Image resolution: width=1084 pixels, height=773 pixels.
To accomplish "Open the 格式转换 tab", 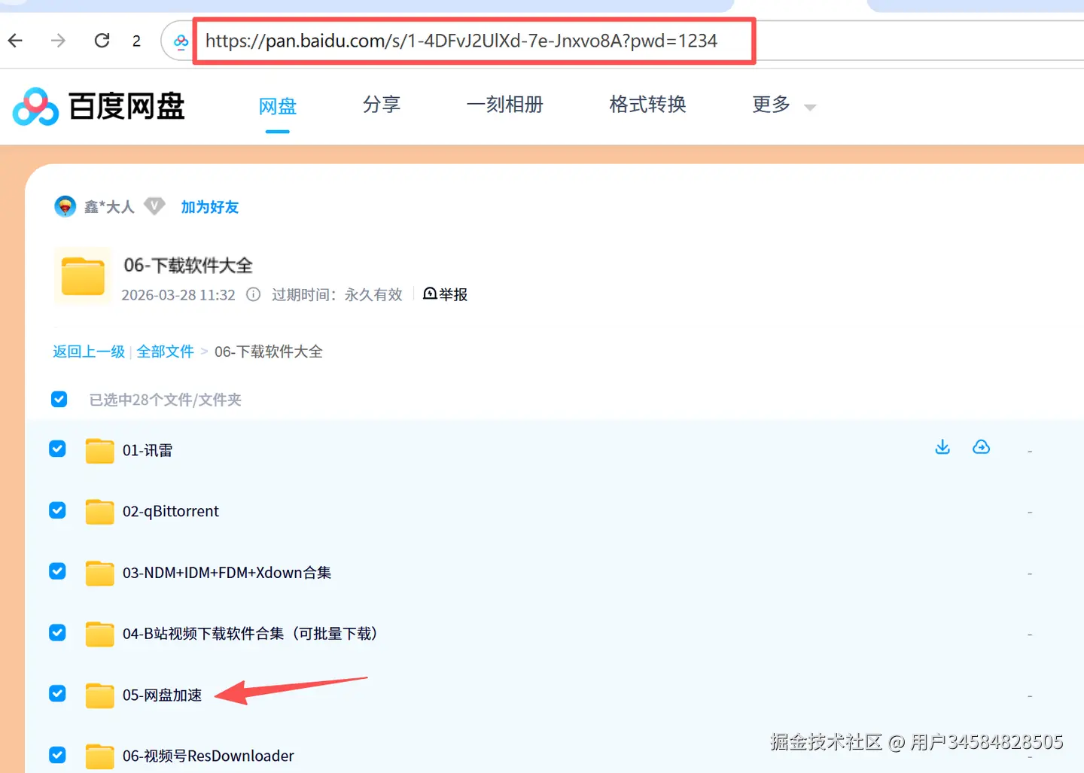I will click(x=647, y=104).
